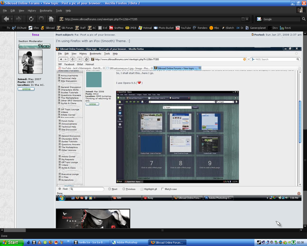
Task: Open the search engine selector dropdown
Action: [259, 19]
